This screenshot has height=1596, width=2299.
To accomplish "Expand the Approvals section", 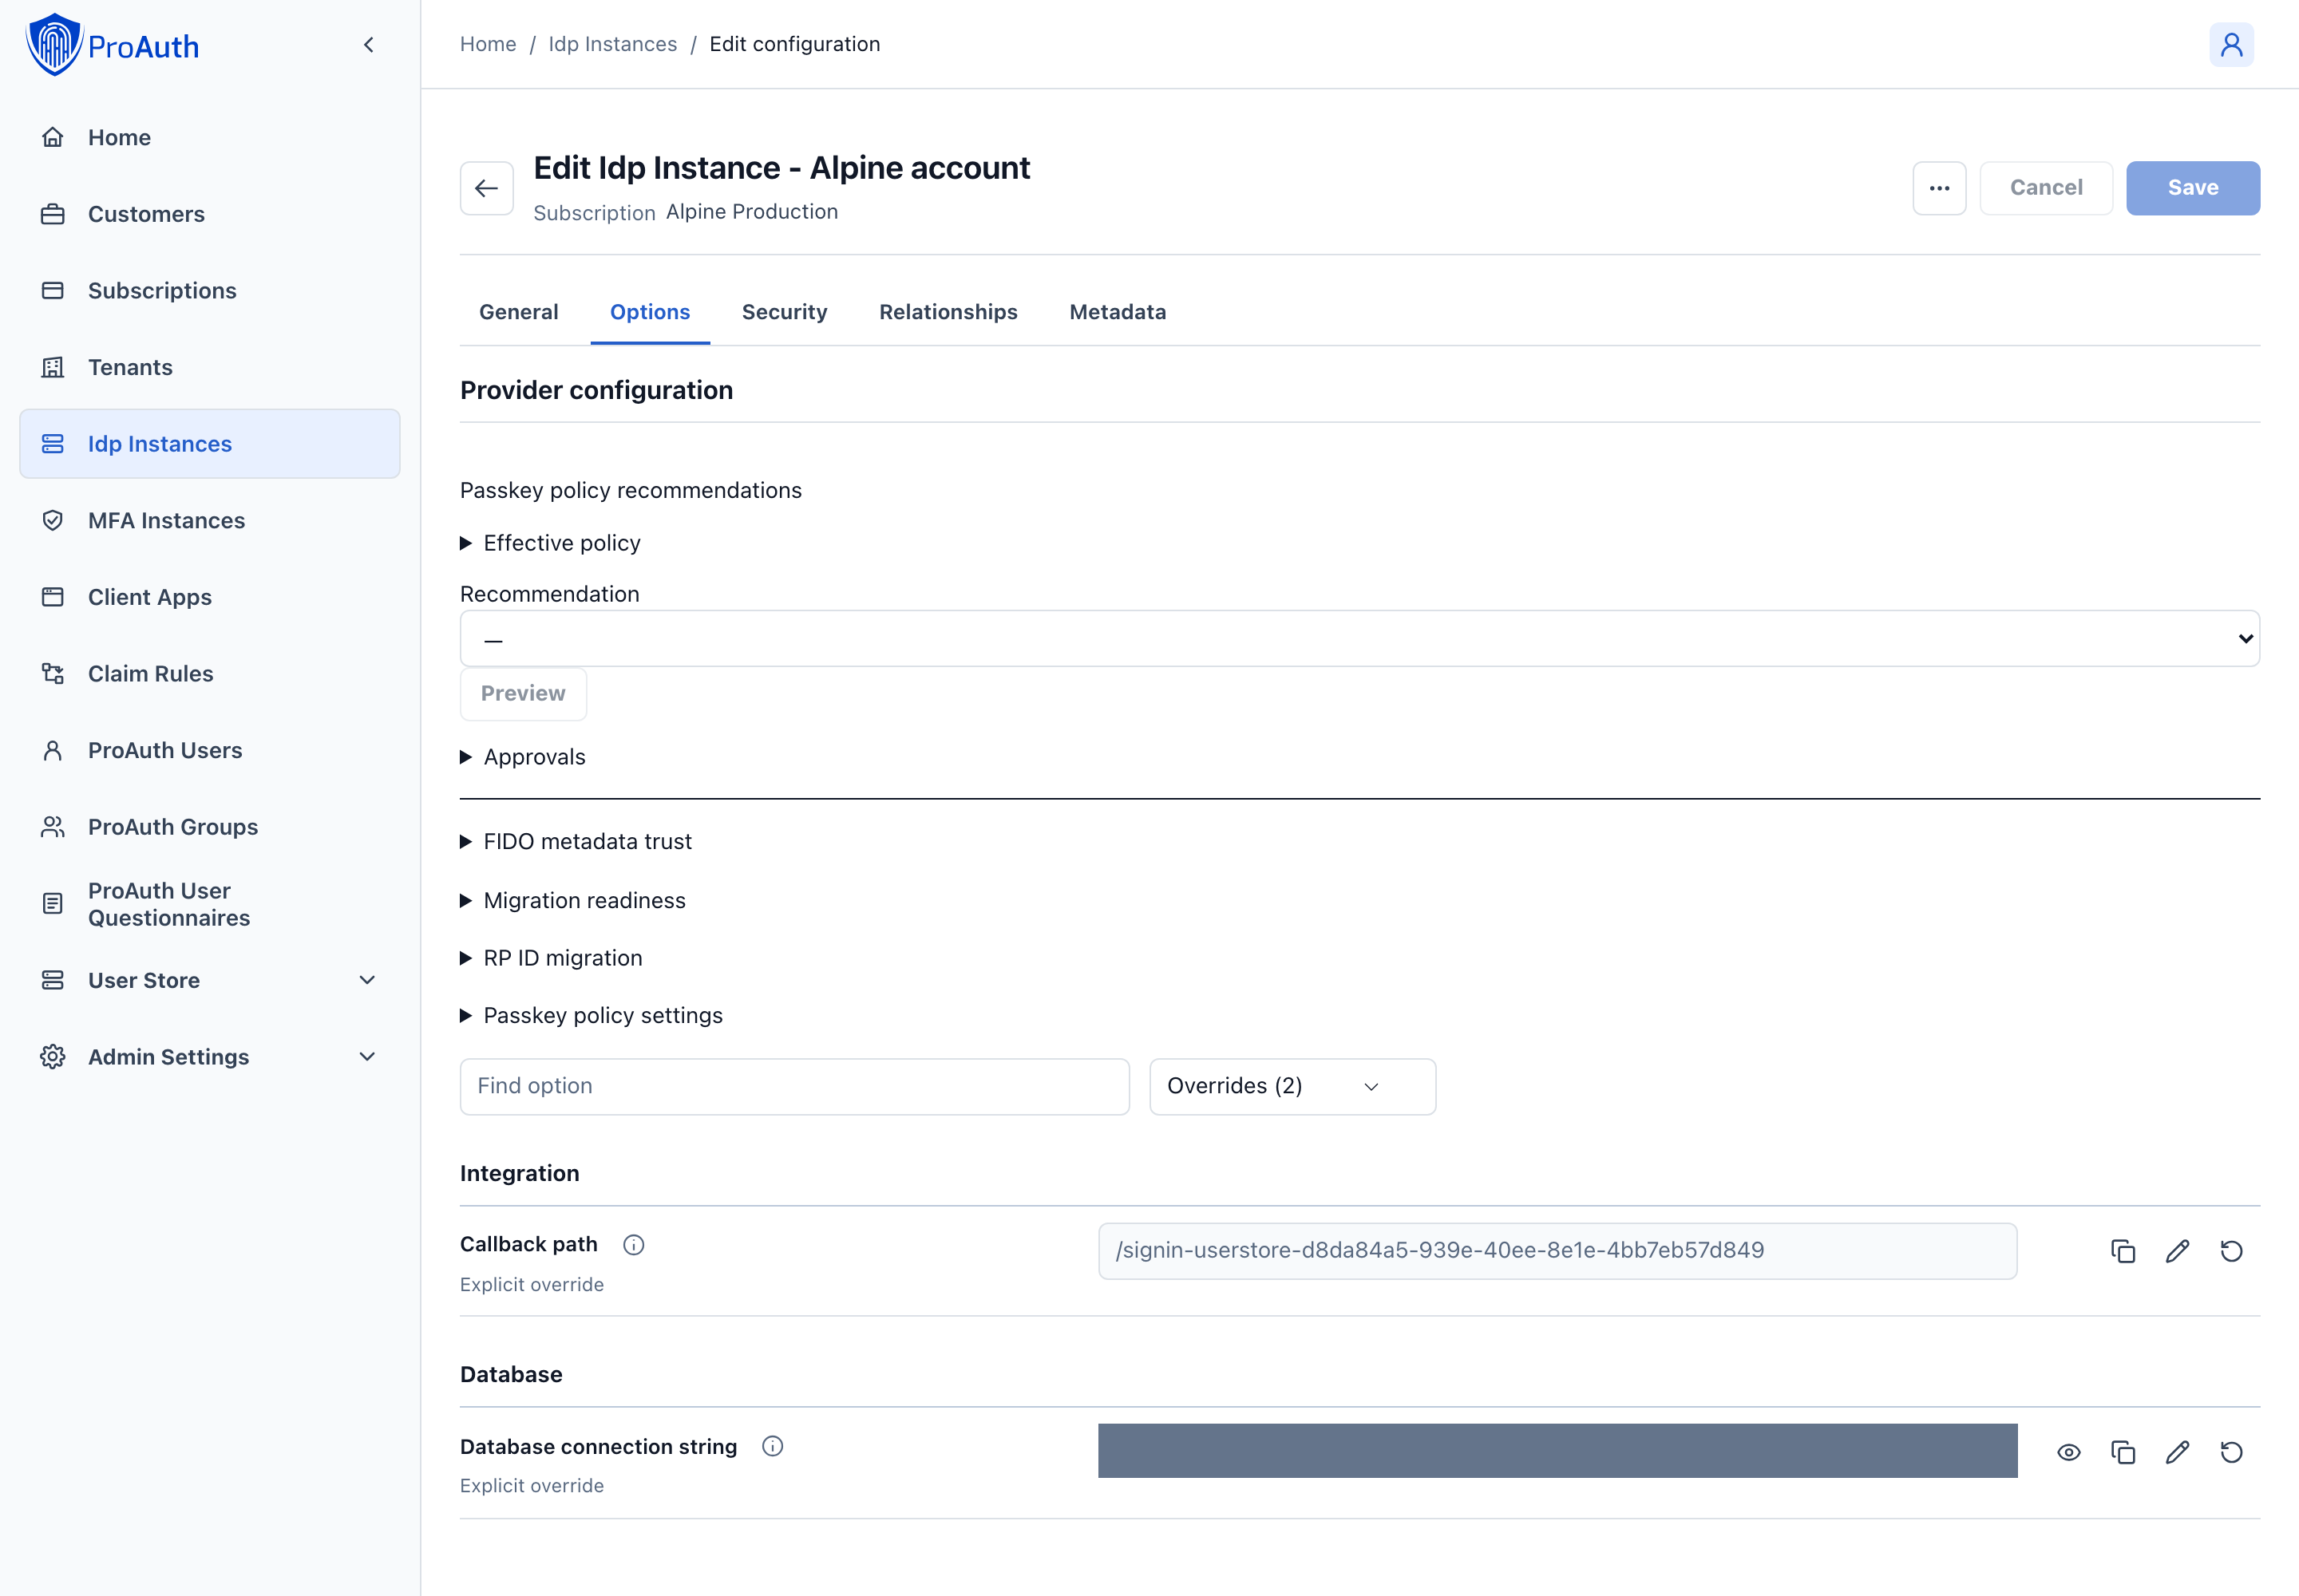I will click(x=523, y=757).
